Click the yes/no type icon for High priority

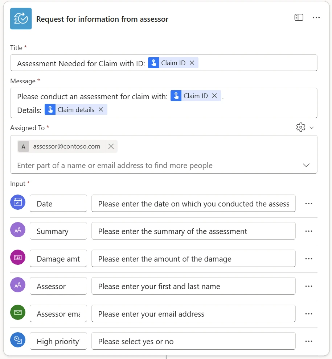(17, 340)
